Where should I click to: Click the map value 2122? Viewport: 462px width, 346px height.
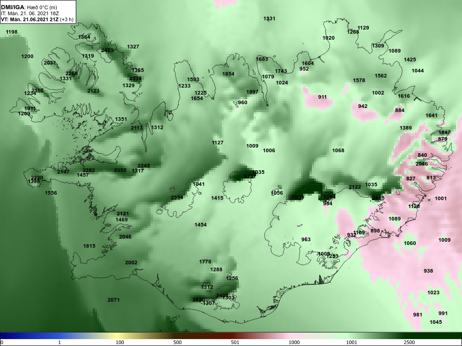pos(355,187)
